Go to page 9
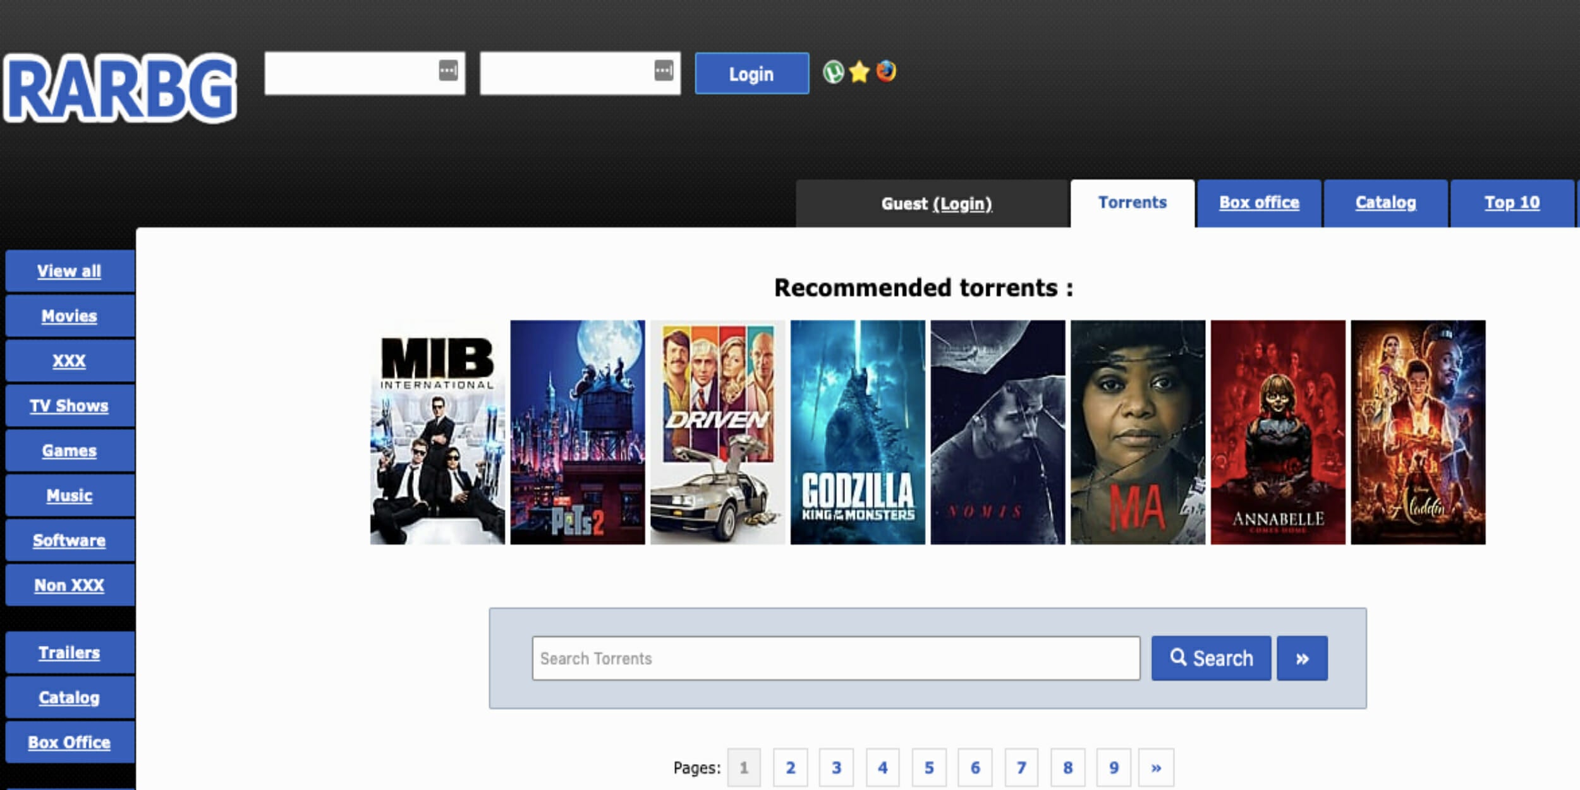Image resolution: width=1580 pixels, height=790 pixels. point(1114,768)
